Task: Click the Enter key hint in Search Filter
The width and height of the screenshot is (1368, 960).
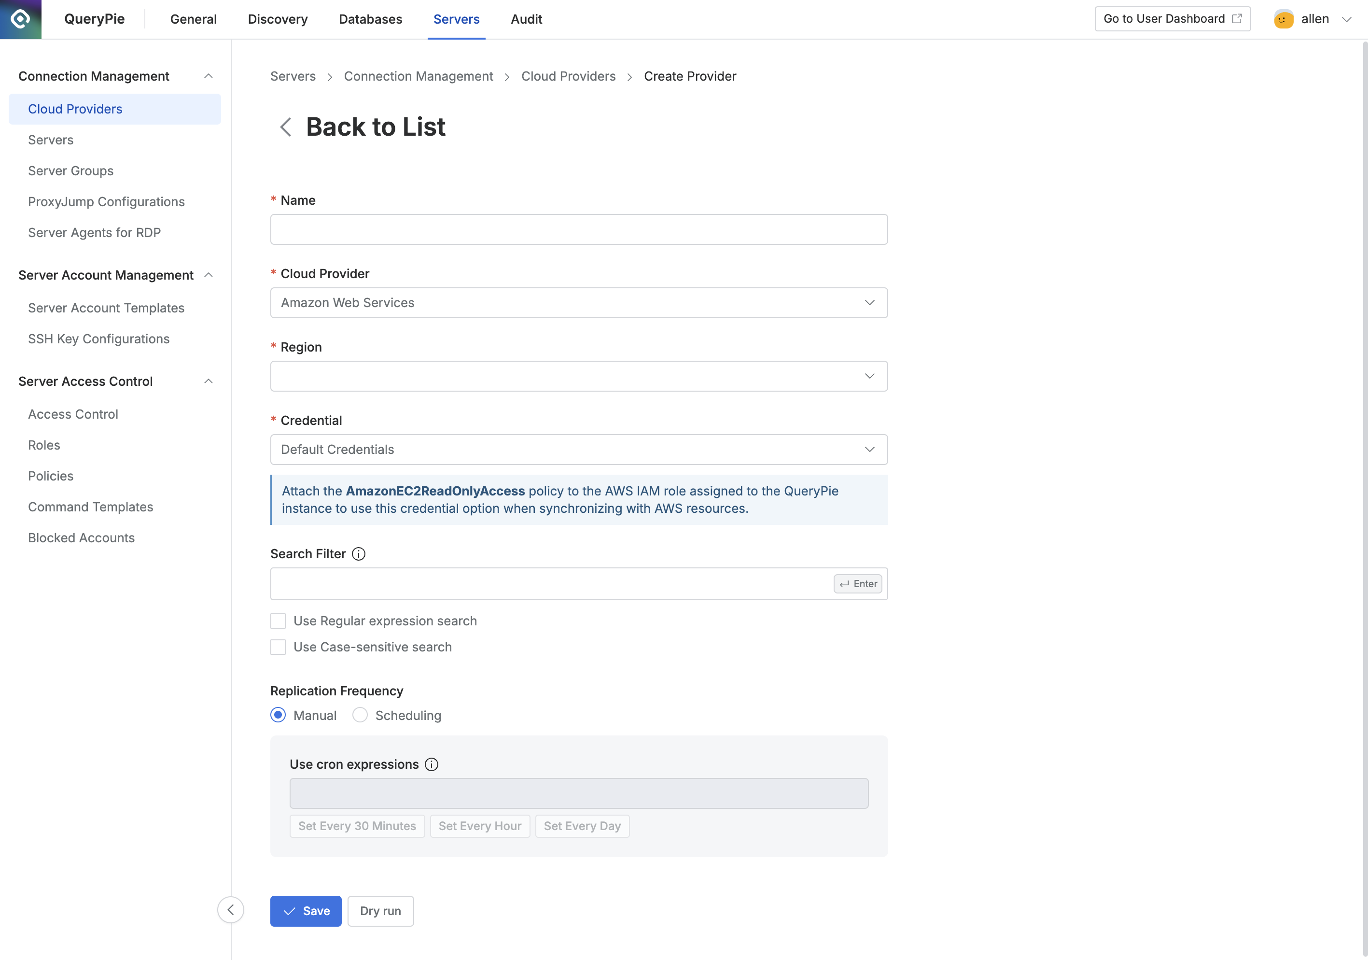Action: click(858, 584)
